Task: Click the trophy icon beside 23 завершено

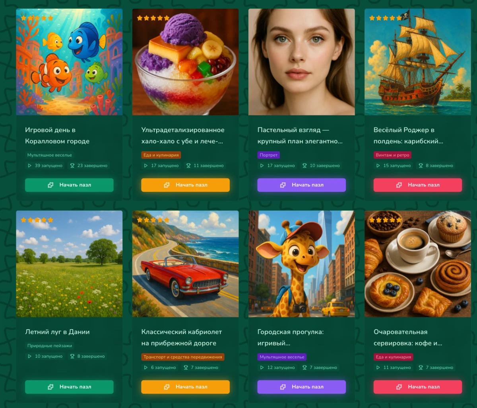Action: [72, 166]
